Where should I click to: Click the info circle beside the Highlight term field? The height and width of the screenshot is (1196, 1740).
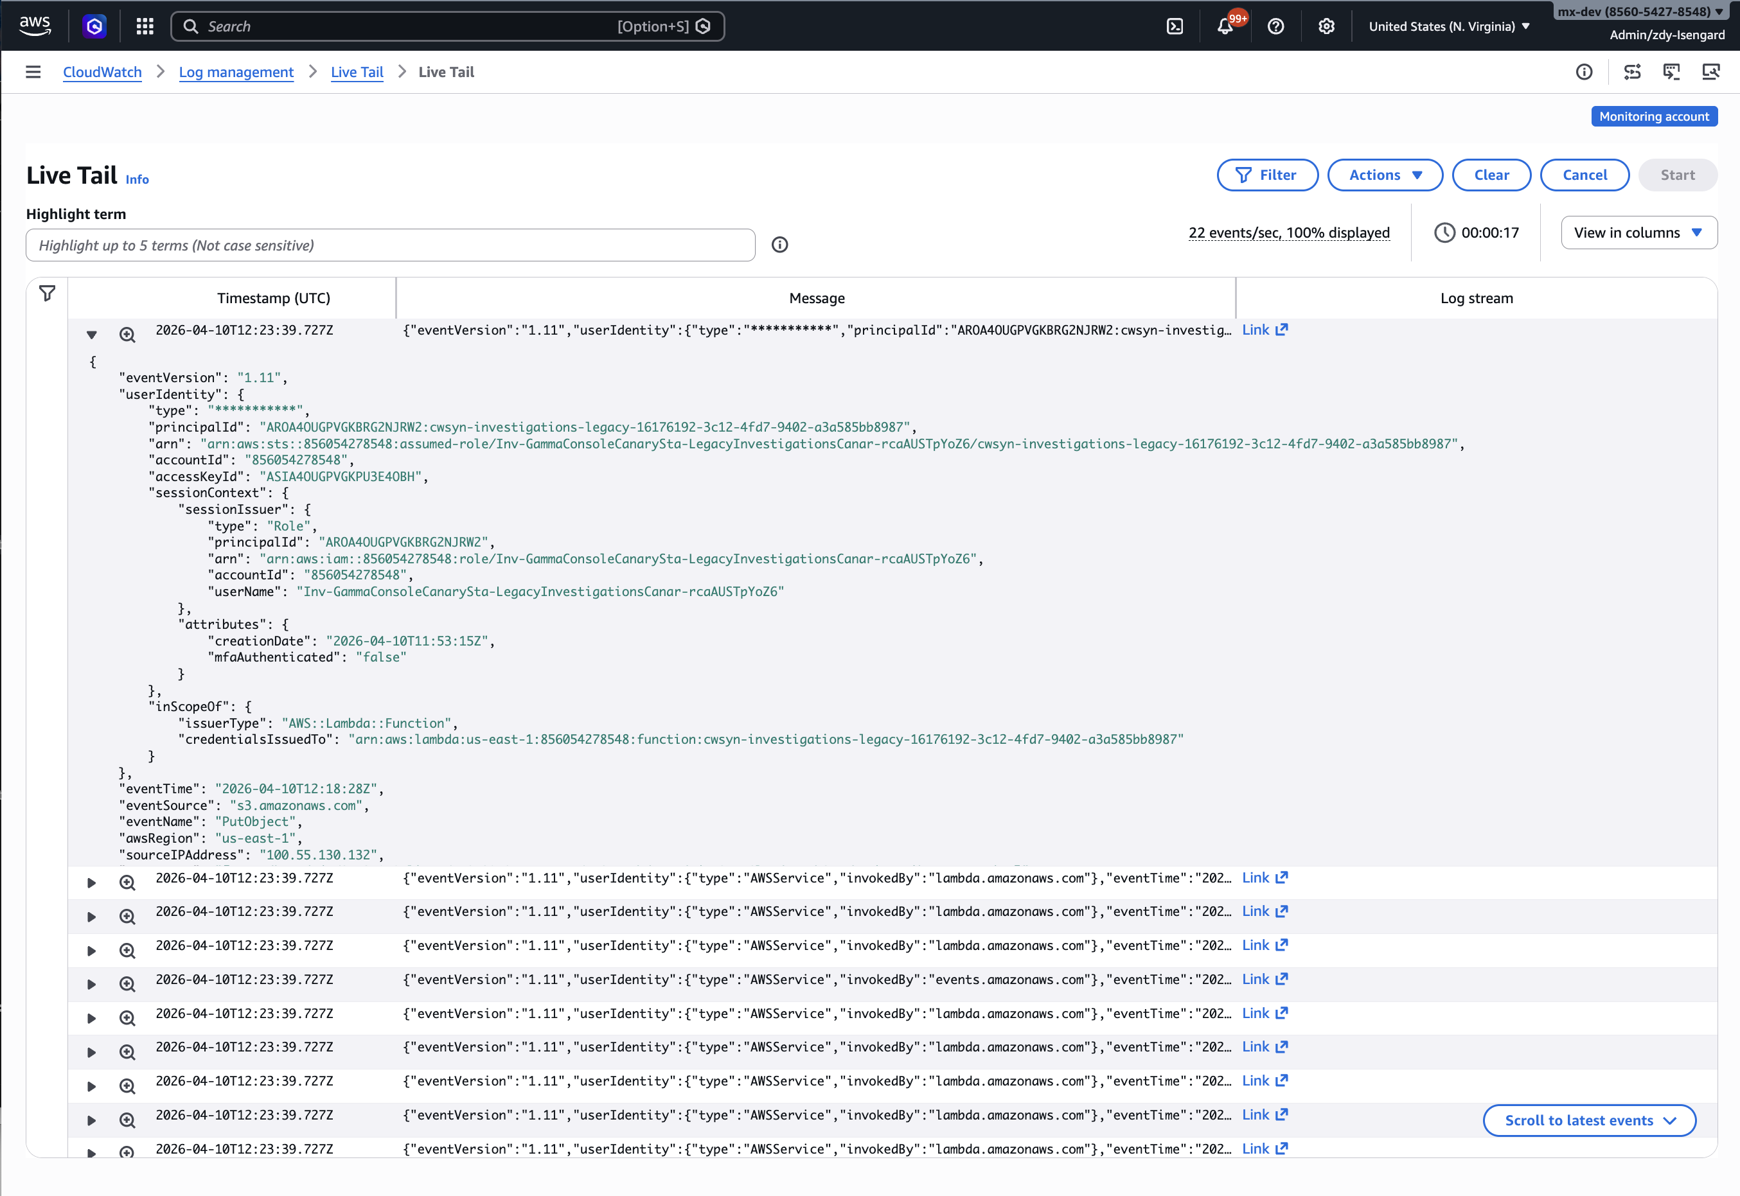coord(779,245)
